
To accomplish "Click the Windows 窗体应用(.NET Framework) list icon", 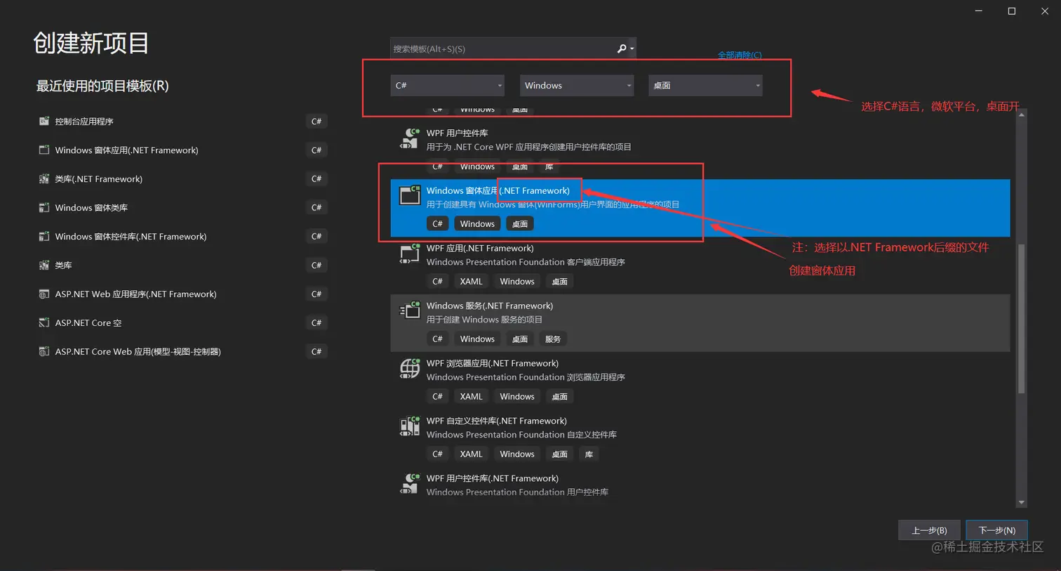I will coord(410,195).
